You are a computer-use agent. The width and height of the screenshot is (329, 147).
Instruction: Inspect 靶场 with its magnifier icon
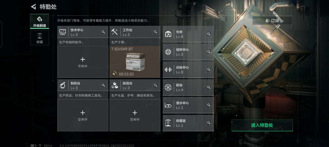click(x=209, y=87)
